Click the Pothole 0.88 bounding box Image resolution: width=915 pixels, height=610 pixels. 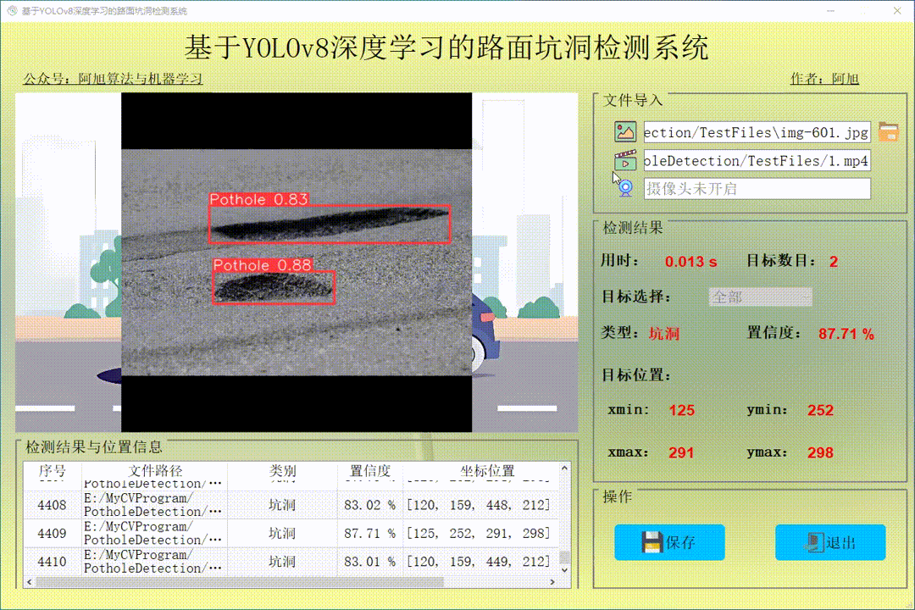pos(273,288)
